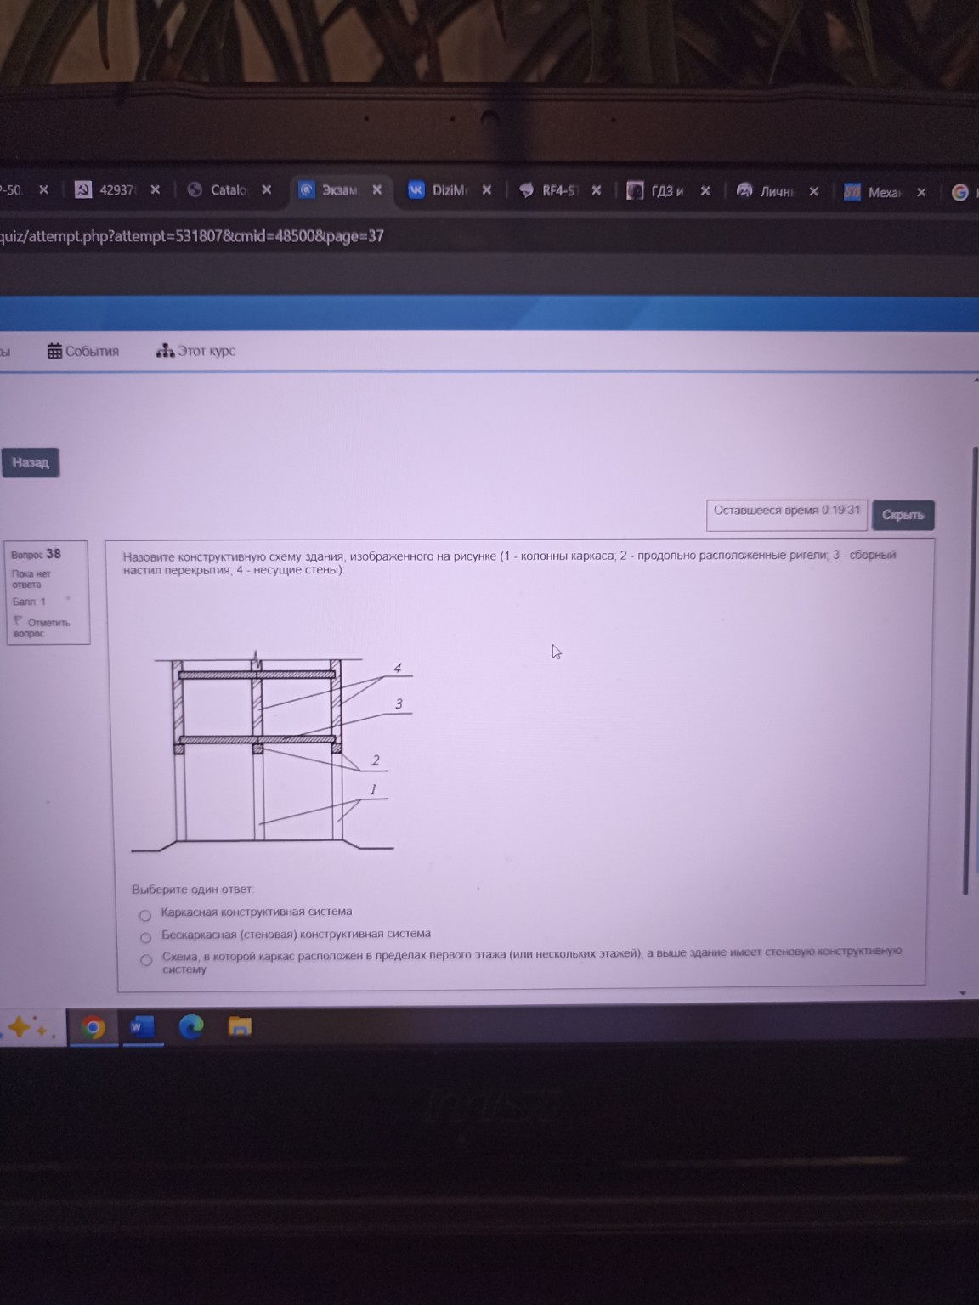This screenshot has height=1305, width=979.
Task: Flag question with Отметить вопрос
Action: 41,627
